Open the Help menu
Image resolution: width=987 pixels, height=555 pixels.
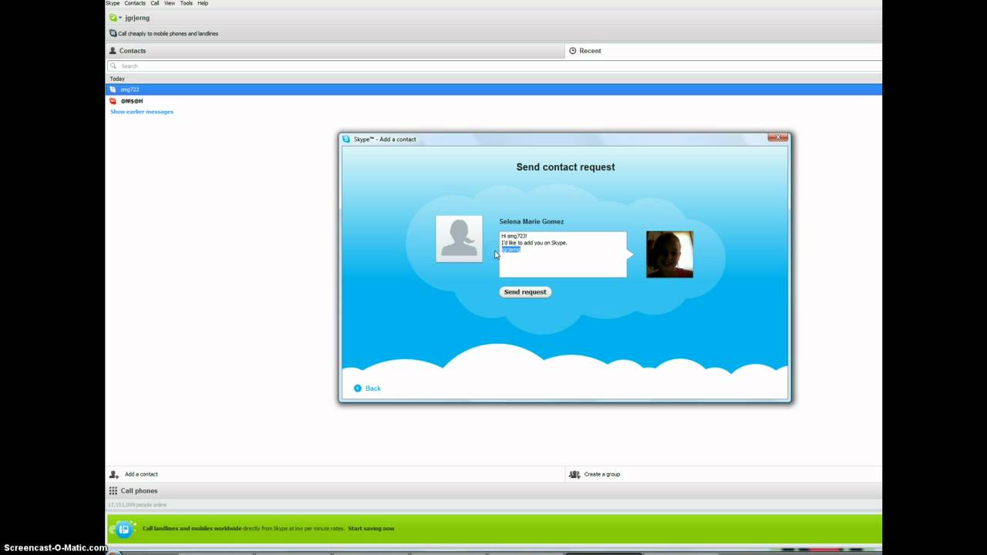(203, 3)
